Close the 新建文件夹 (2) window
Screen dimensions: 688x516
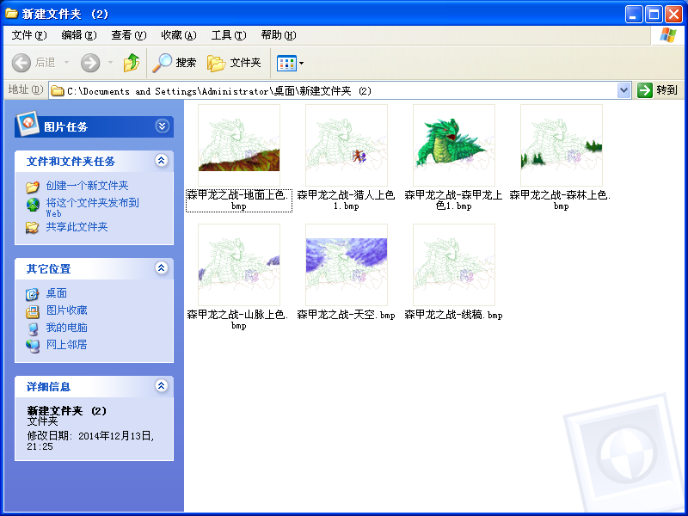673,15
